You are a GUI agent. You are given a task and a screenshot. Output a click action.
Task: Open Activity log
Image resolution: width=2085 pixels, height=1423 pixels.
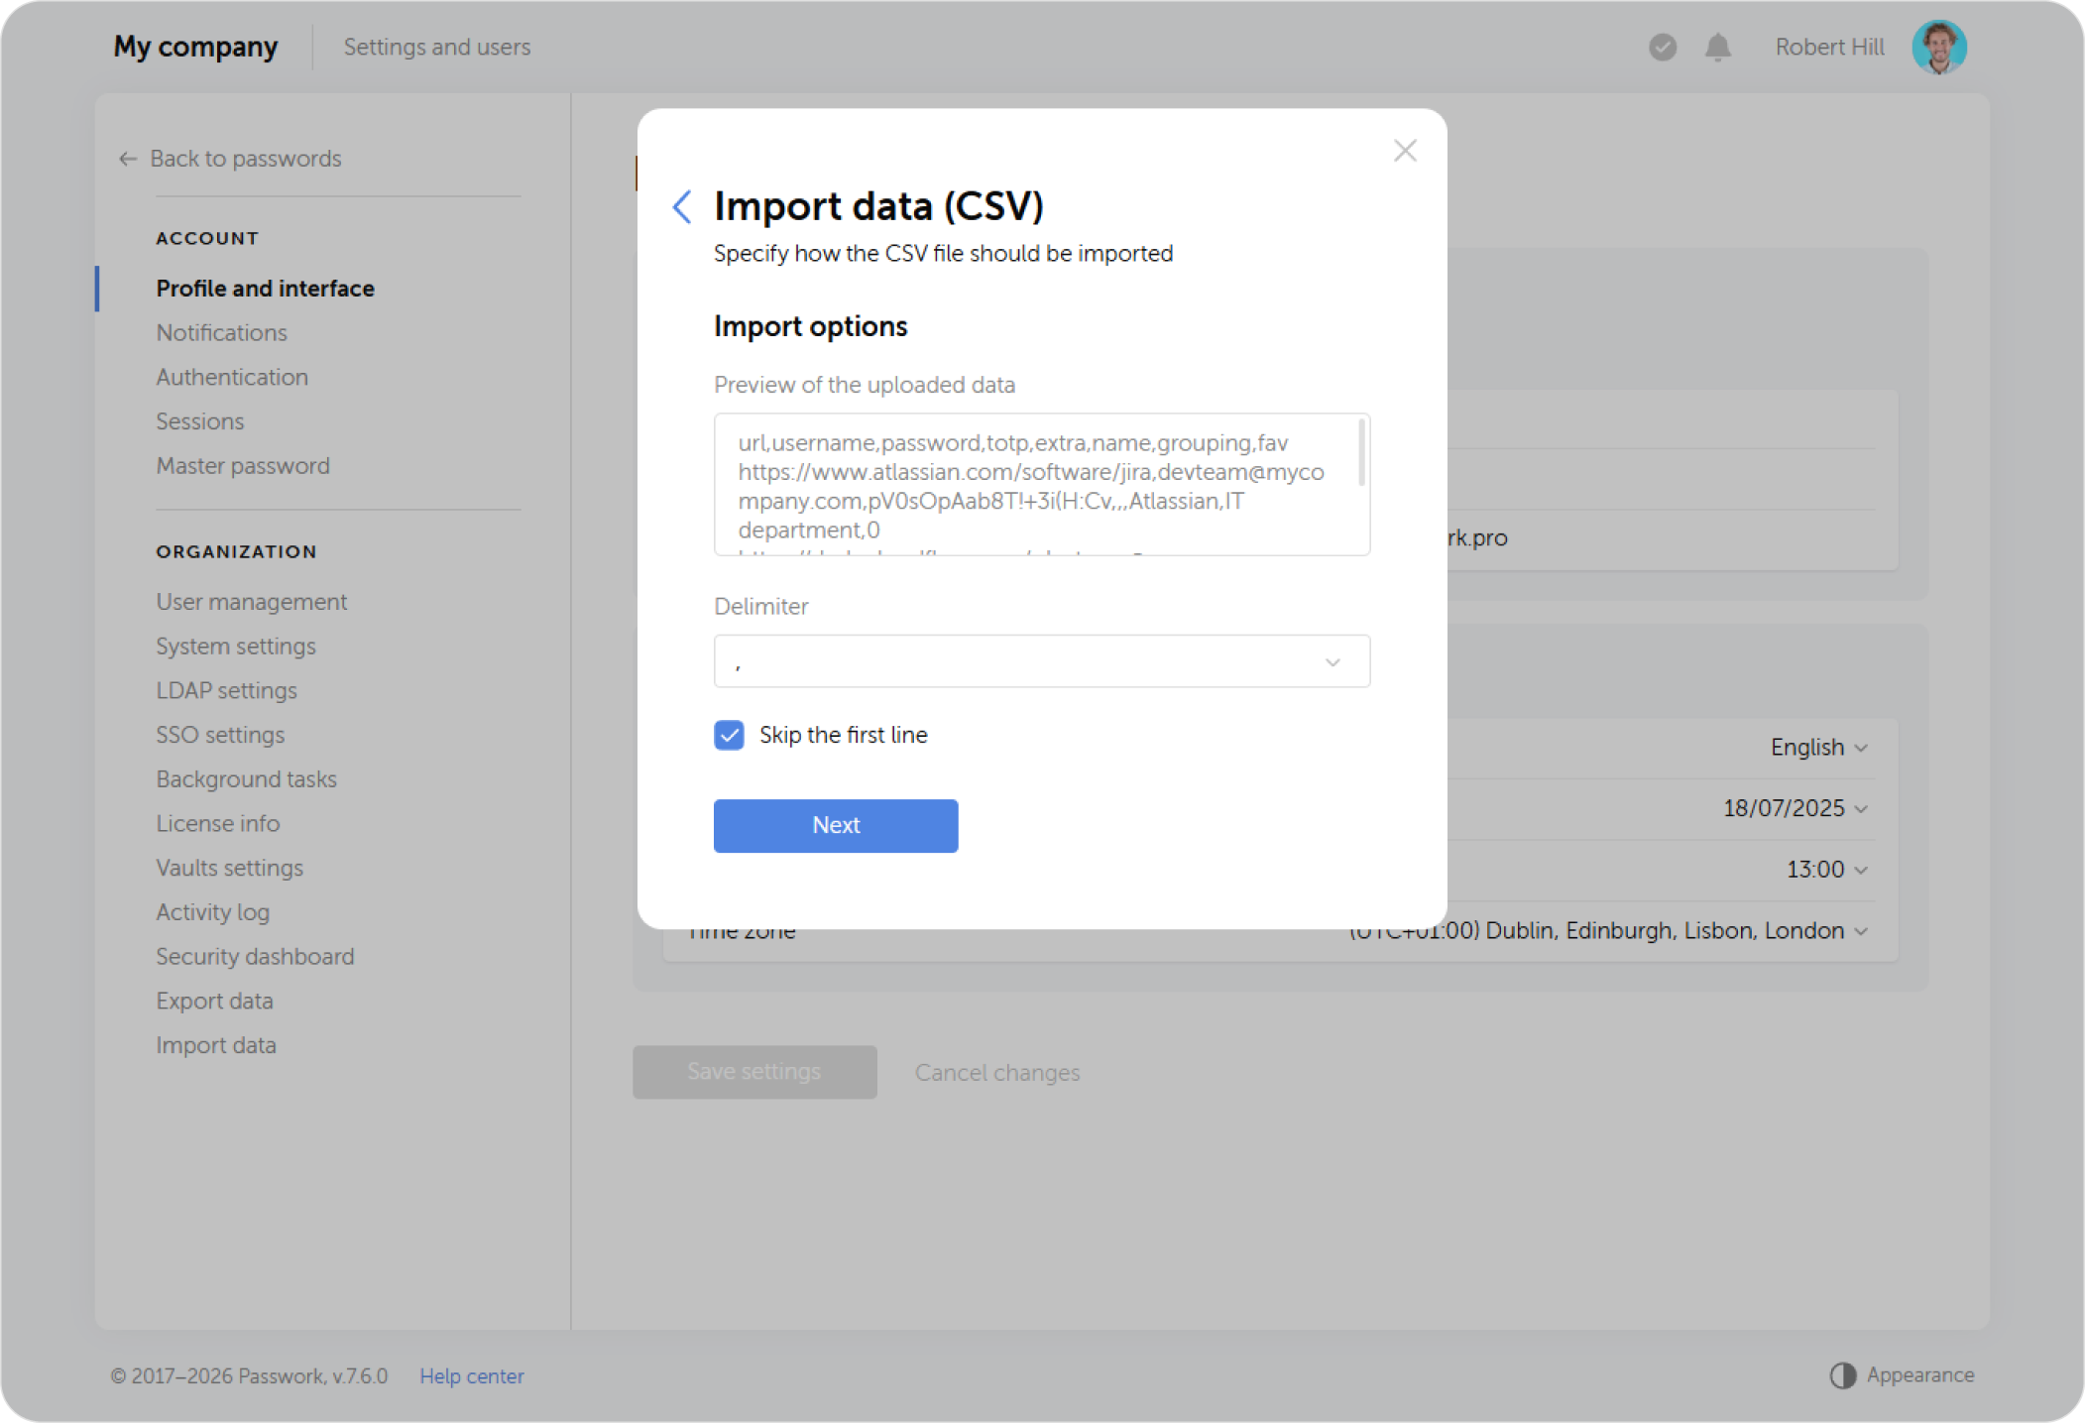(x=212, y=912)
